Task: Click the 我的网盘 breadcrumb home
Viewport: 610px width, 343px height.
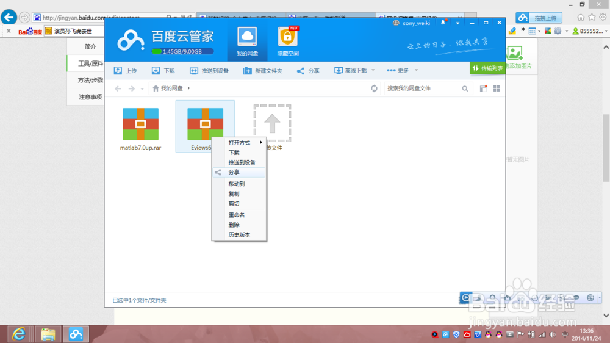Action: tap(168, 88)
